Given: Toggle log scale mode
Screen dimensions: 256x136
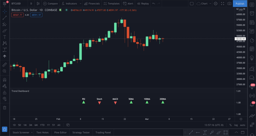Looking at the screenshot, I should (x=236, y=125).
